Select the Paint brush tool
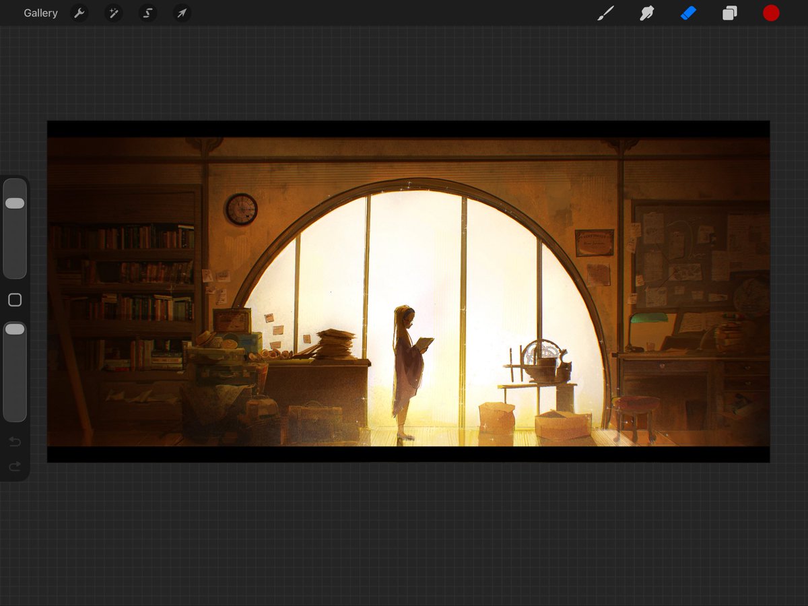 point(606,13)
